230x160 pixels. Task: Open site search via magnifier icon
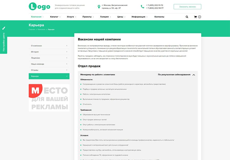[187, 17]
